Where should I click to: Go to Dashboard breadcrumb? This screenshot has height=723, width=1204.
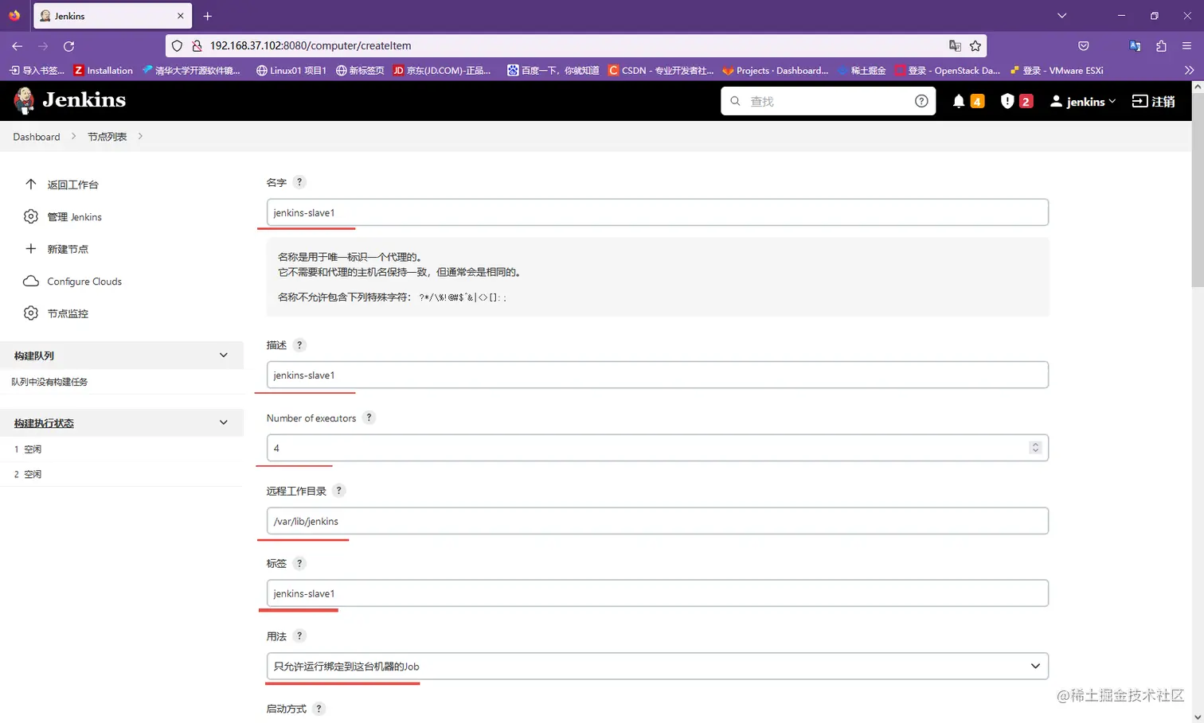(37, 137)
